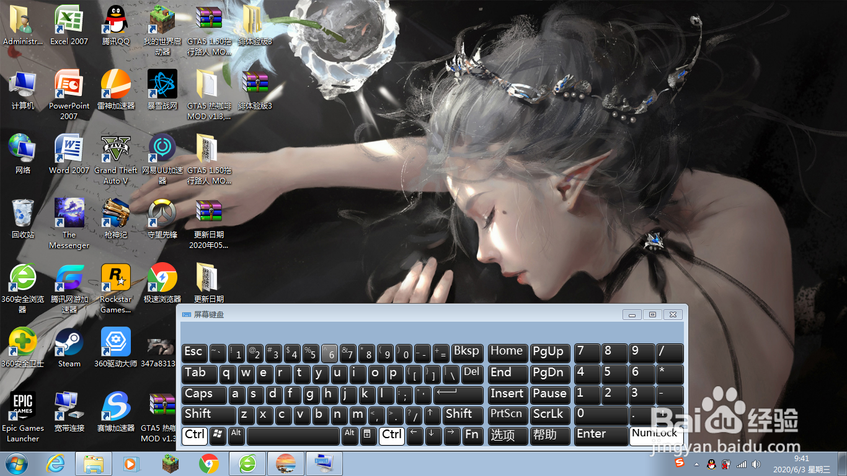This screenshot has width=847, height=476.
Task: Open Rockstar Games launcher icon
Action: coord(116,288)
